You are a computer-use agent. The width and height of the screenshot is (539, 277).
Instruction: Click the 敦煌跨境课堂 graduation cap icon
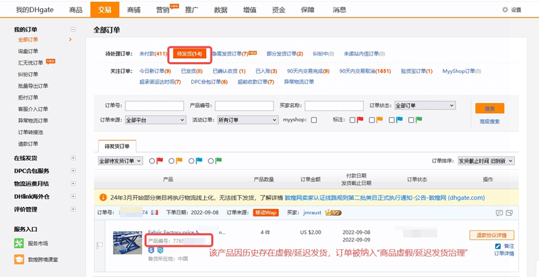[19, 259]
